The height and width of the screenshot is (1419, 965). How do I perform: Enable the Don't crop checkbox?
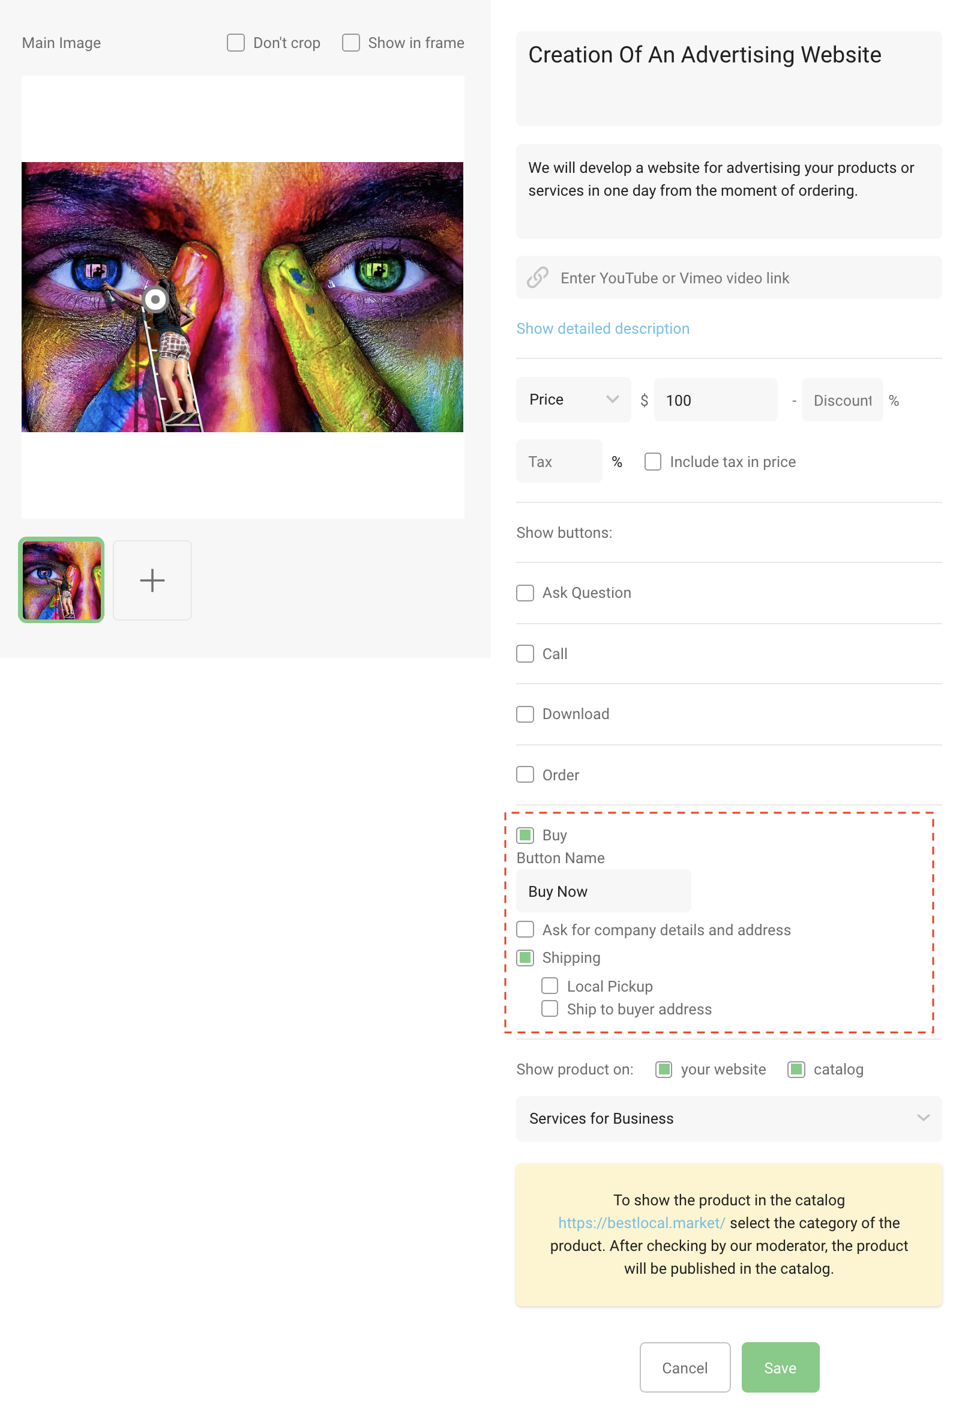[236, 43]
